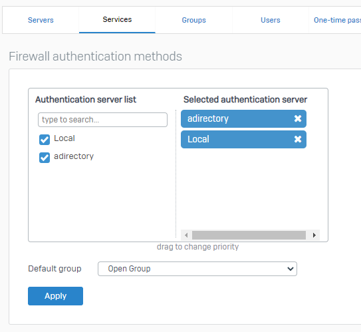Click the left arrow of horizontal scrollbar
This screenshot has width=361, height=332.
coord(186,236)
